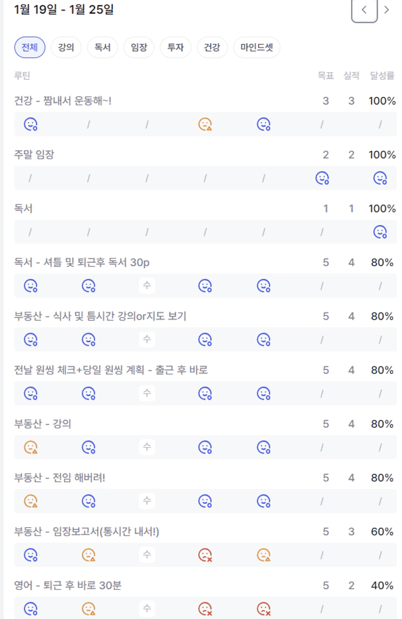Click 수 day marker in 부동산 - 강의 row
Screen dimensions: 402x619
147,447
